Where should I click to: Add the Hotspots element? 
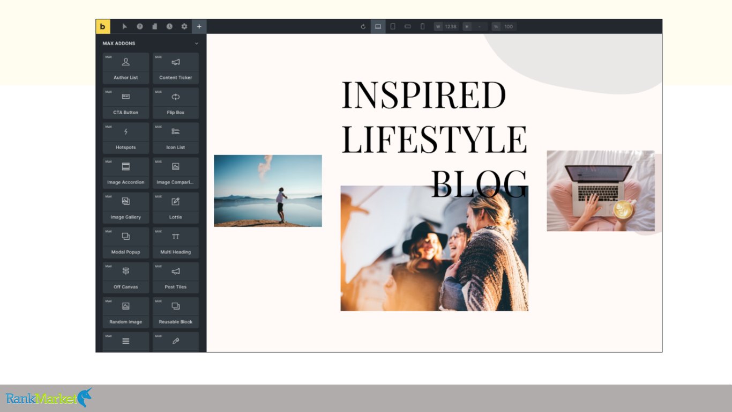click(x=126, y=138)
